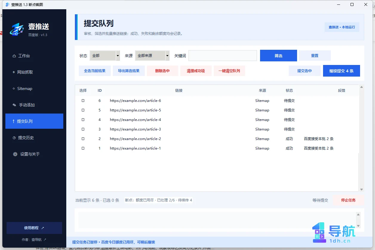
Task: Tick the checkbox for article-1
Action: click(x=83, y=148)
